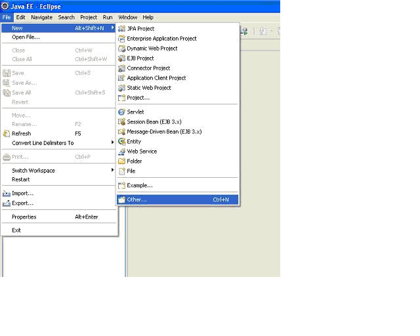Viewport: 420px width, 336px height.
Task: Click the Project... wizard icon
Action: click(x=121, y=98)
